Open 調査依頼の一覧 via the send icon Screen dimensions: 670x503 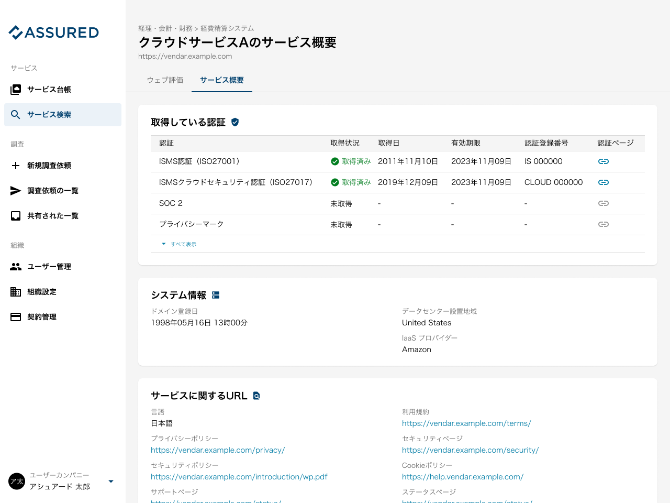click(15, 190)
